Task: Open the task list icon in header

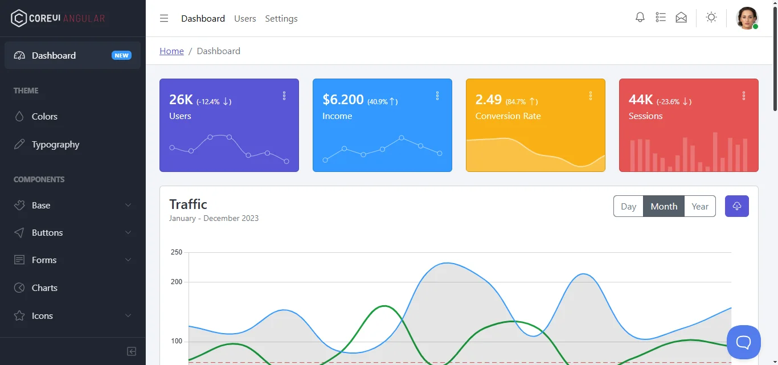Action: 661,18
